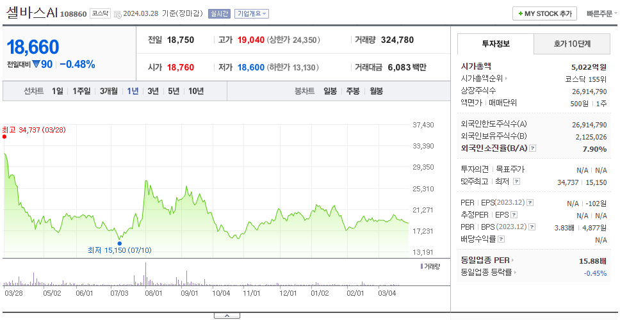Open 동일업종 등락률 arrow link
The width and height of the screenshot is (620, 320).
click(x=515, y=272)
